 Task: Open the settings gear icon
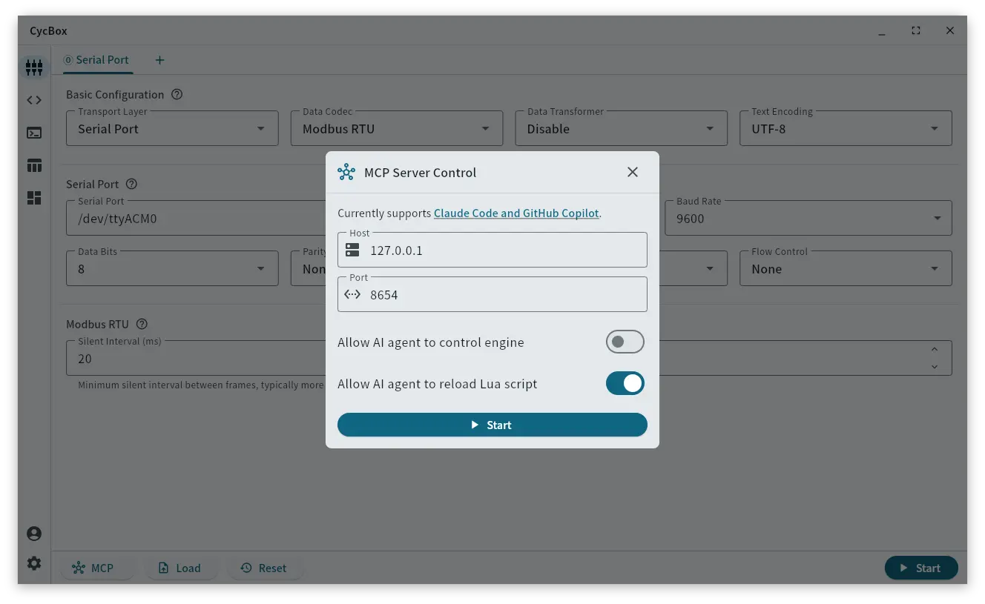(x=34, y=563)
